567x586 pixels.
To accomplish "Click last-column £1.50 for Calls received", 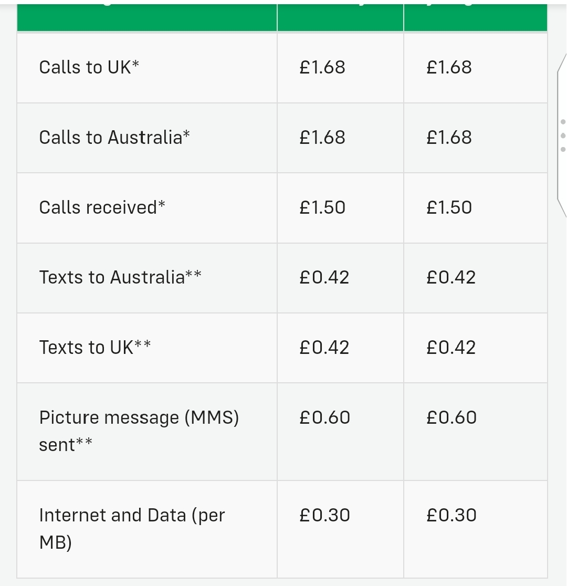I will coord(449,207).
